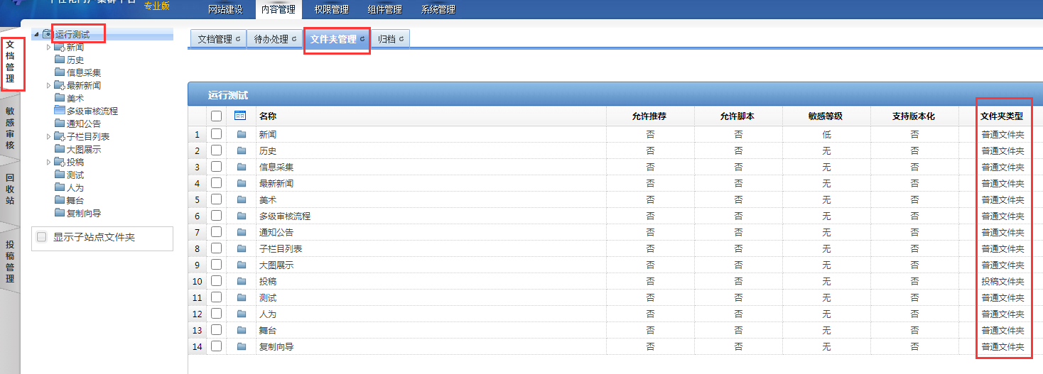Viewport: 1043px width, 374px height.
Task: Click the 多级审核流程 folder icon in the tree
Action: click(59, 111)
